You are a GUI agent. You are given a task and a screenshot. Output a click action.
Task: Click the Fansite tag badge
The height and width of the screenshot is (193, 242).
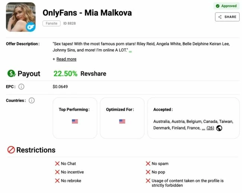tap(51, 23)
